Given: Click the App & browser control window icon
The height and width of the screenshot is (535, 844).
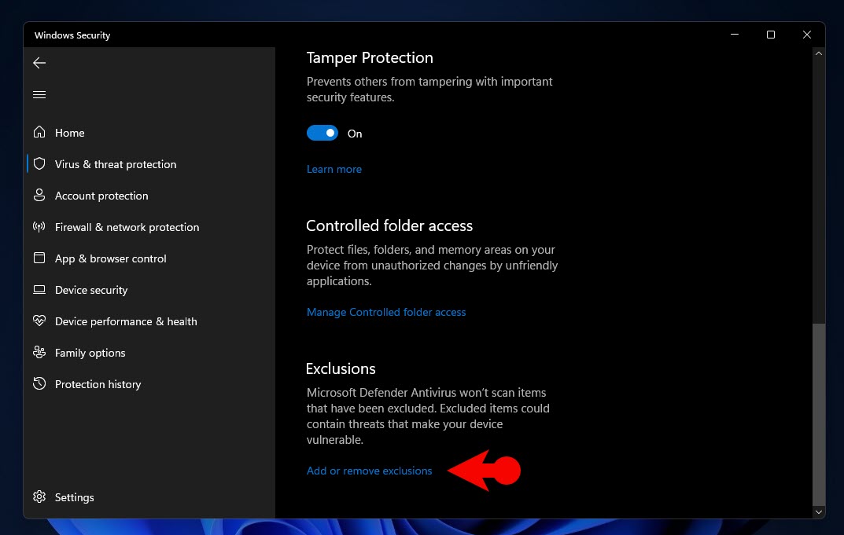Looking at the screenshot, I should click(39, 258).
